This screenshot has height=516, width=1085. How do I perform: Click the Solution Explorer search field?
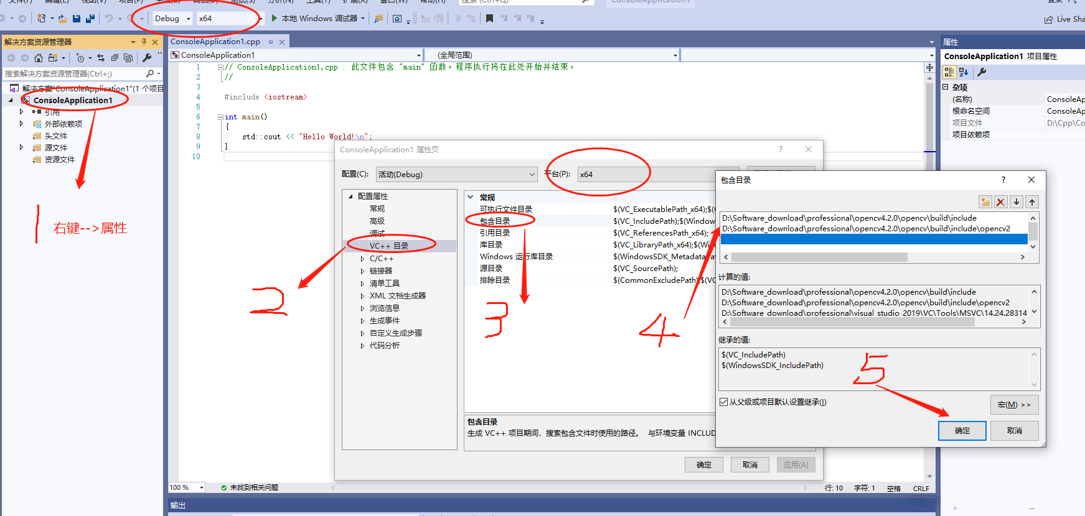tap(73, 73)
